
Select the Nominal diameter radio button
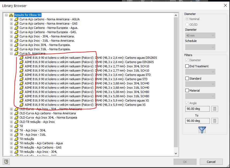pos(187,19)
